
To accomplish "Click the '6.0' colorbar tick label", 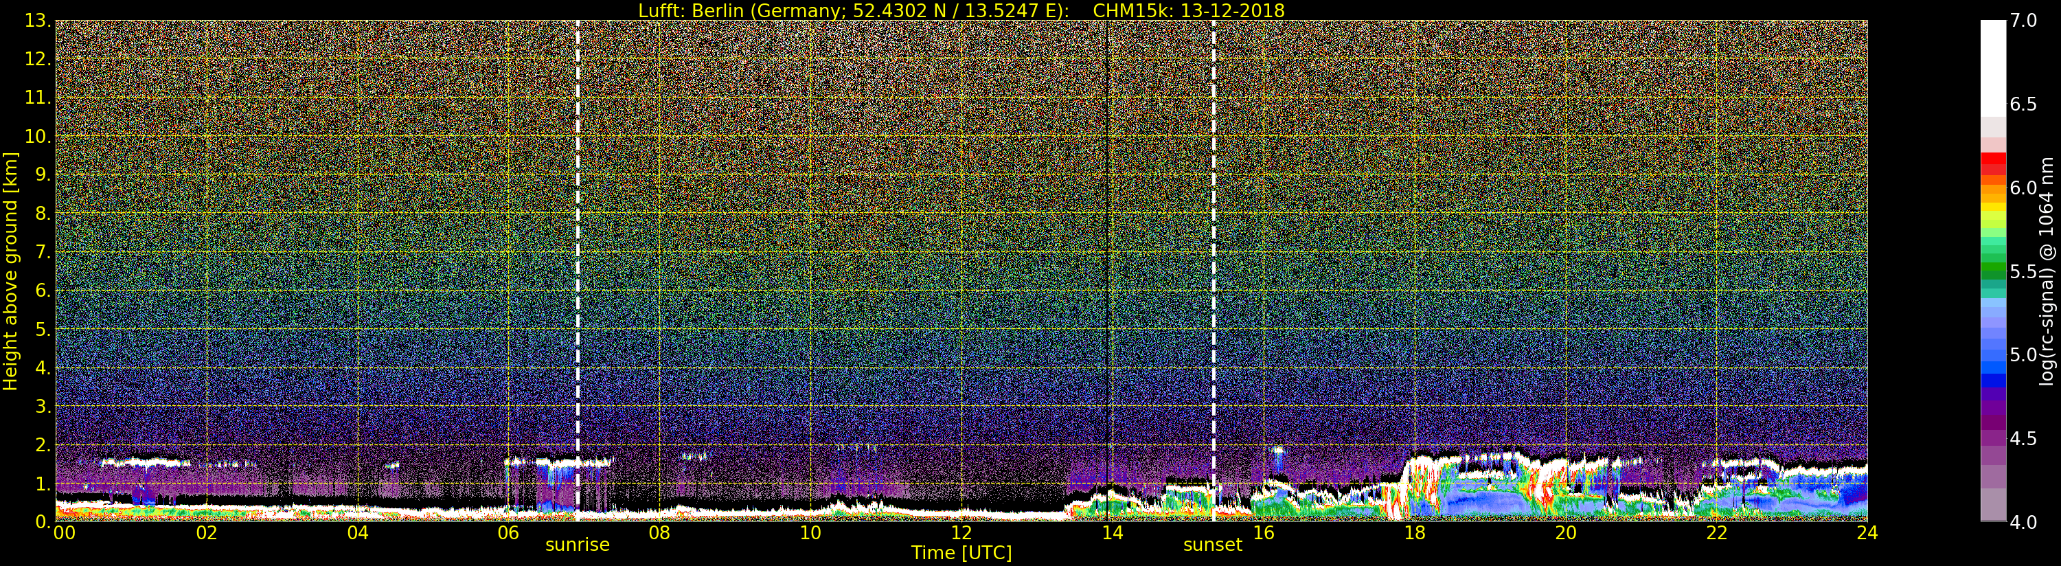I will tap(2023, 188).
